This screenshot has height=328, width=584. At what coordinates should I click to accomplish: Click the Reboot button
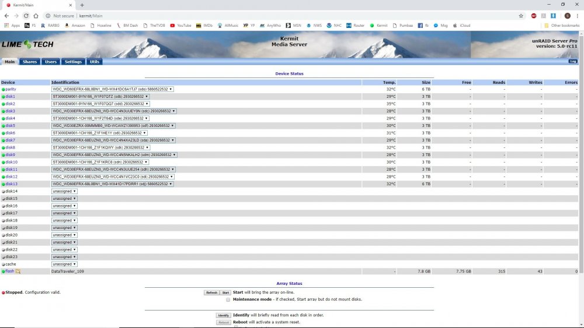(223, 322)
